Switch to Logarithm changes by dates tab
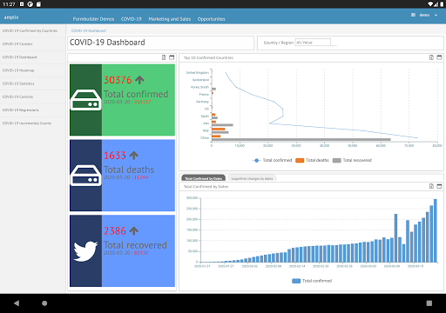Screen dimensions: 446x313 click(x=252, y=178)
